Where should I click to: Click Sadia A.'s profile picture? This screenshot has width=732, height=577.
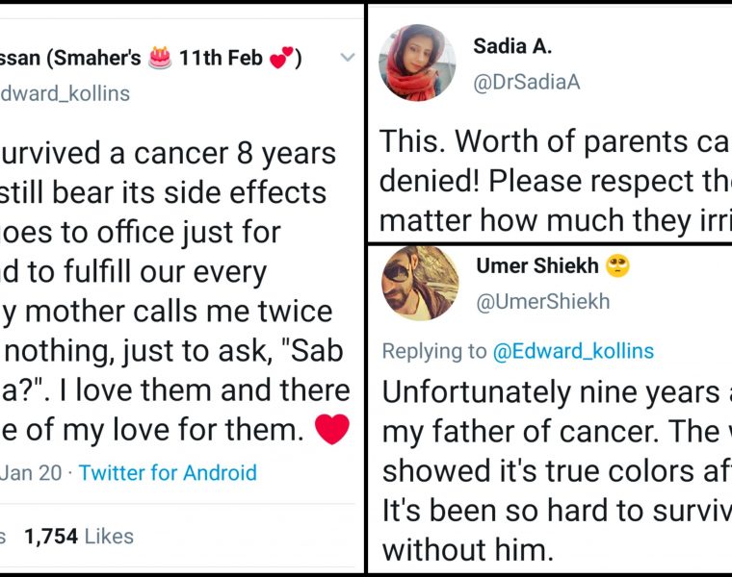click(x=417, y=63)
